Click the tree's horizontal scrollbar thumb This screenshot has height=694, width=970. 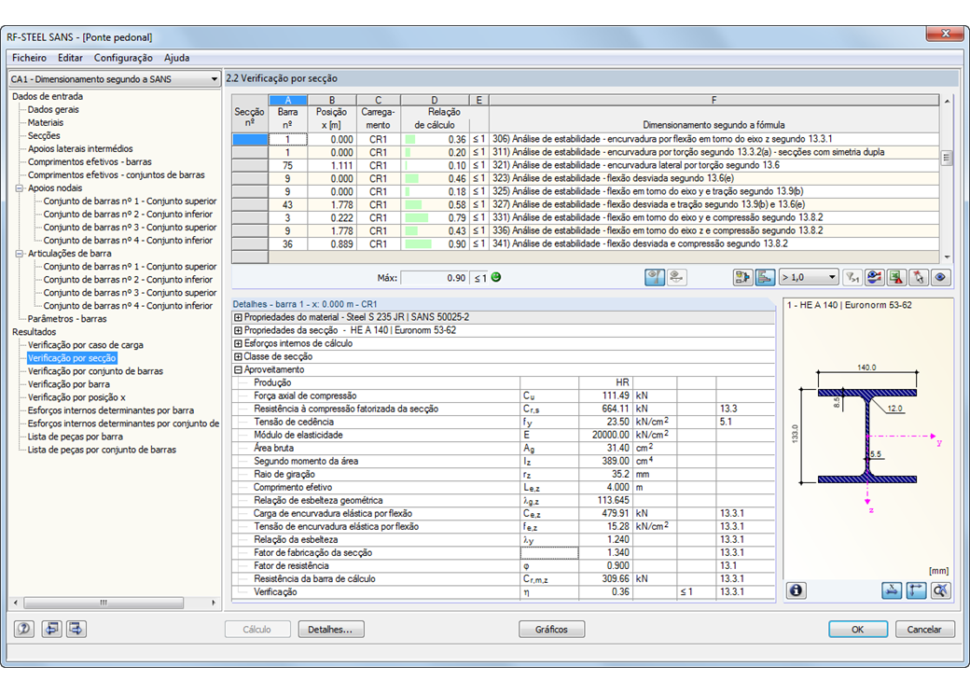click(x=104, y=603)
